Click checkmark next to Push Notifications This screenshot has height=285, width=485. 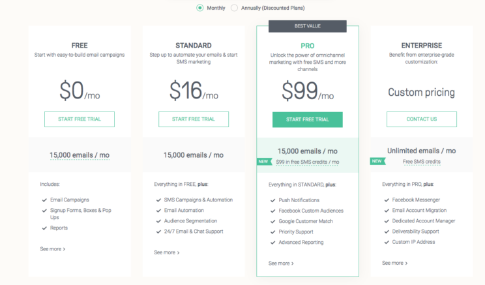(x=272, y=200)
